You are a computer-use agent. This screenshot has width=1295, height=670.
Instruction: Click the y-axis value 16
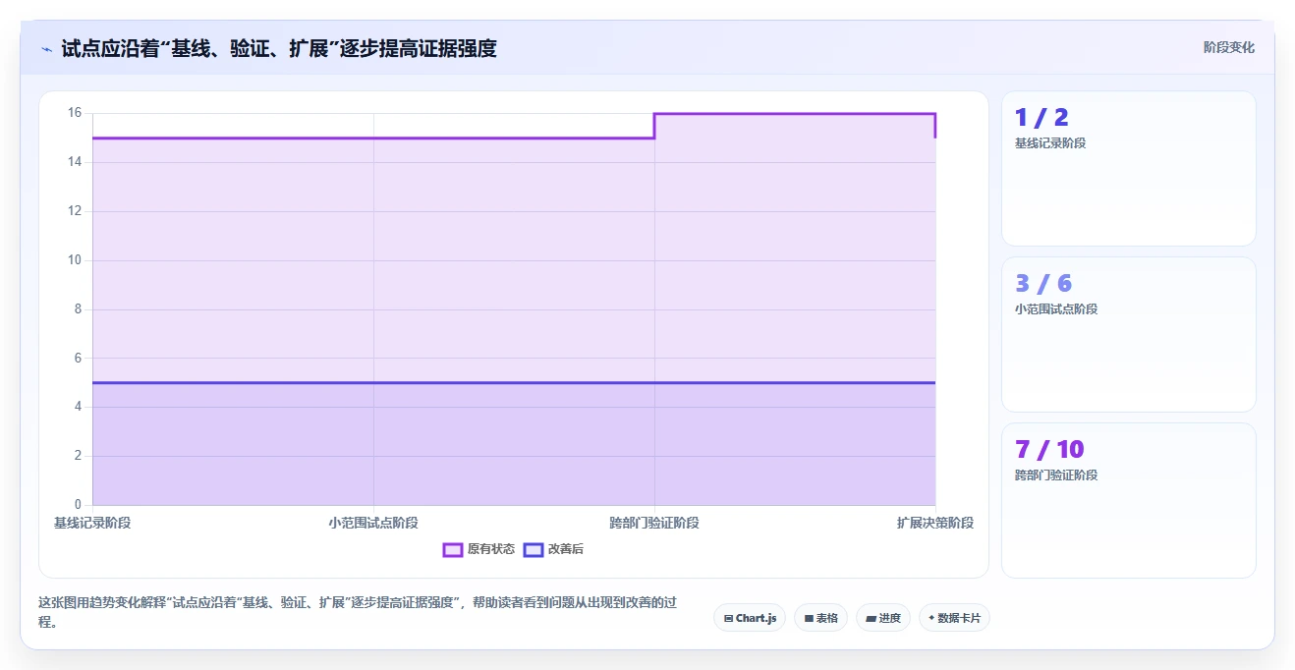coord(75,113)
